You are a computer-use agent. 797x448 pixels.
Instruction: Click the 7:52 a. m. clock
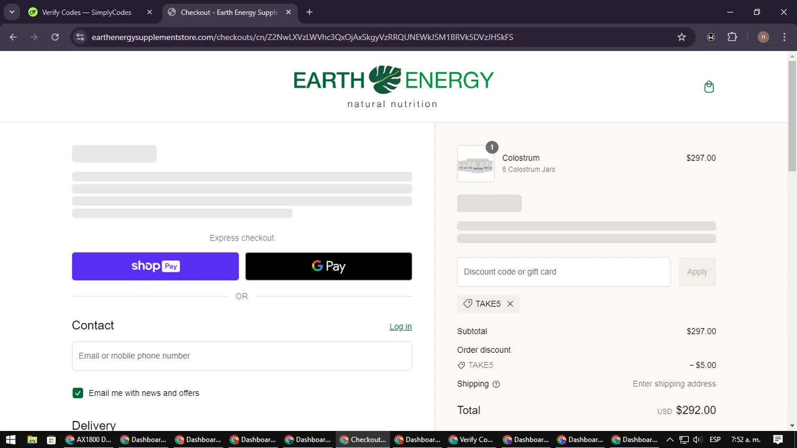click(746, 439)
